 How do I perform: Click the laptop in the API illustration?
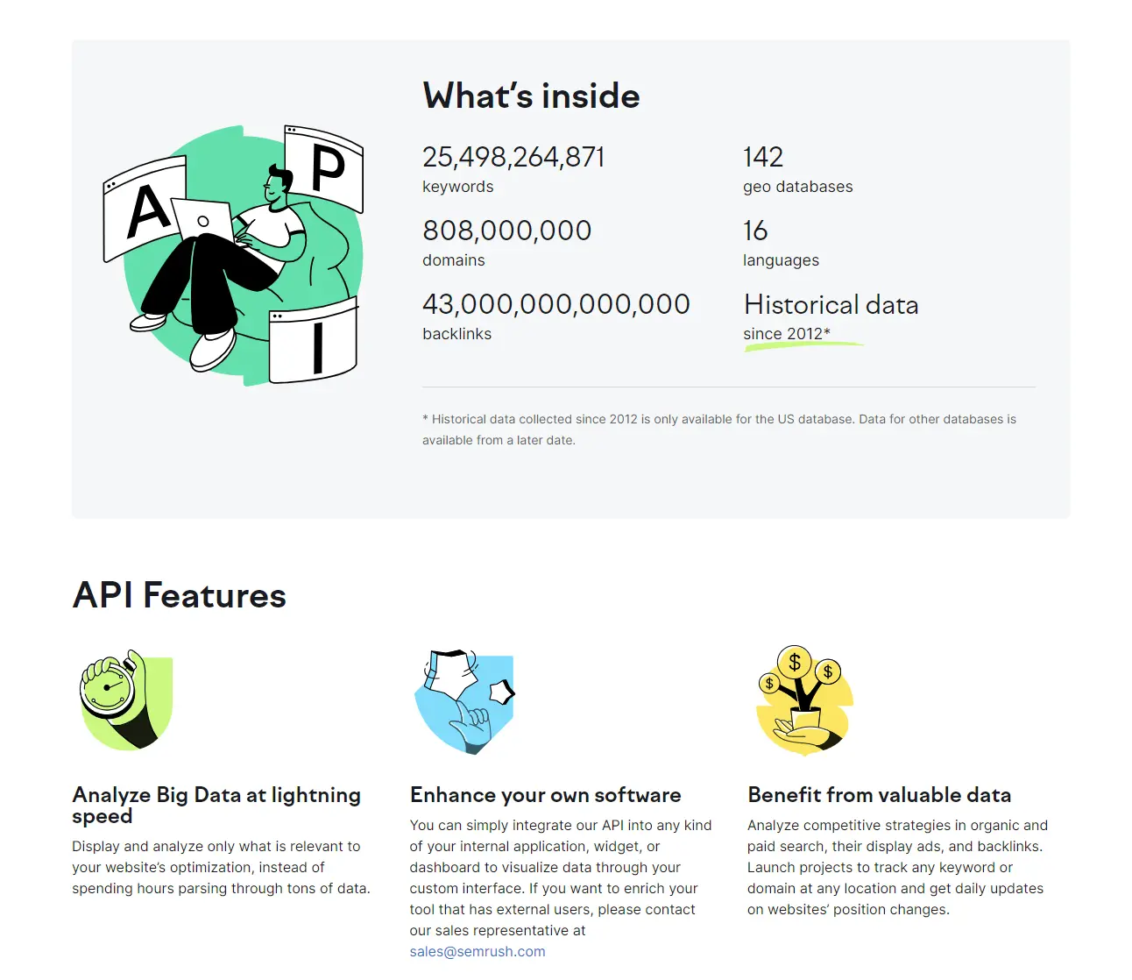[x=204, y=220]
